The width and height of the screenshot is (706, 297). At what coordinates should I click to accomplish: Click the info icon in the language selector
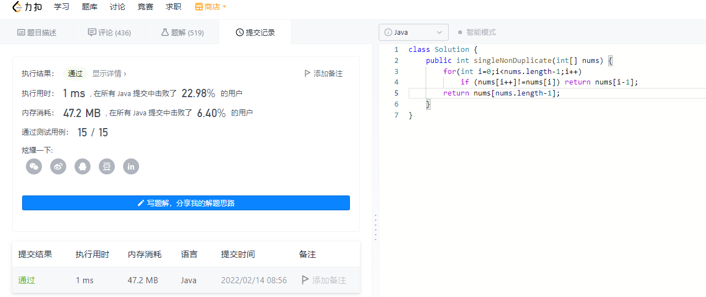[x=388, y=33]
